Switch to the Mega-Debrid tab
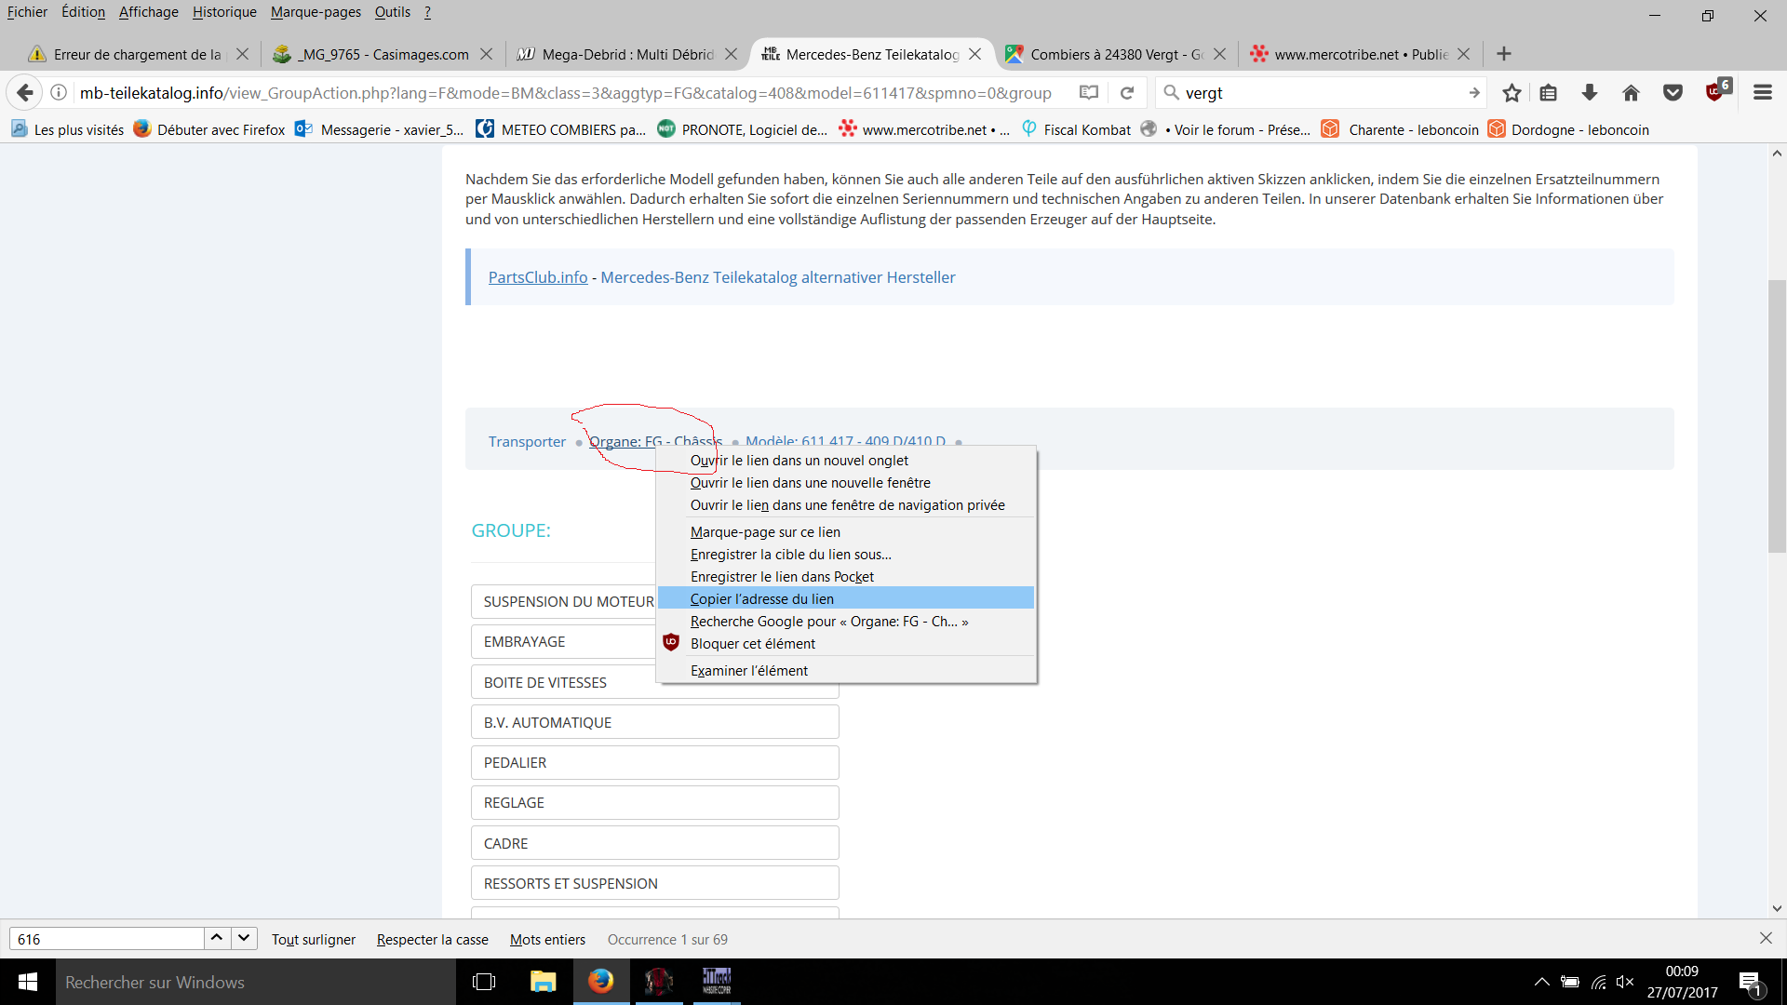The image size is (1787, 1005). coord(626,54)
